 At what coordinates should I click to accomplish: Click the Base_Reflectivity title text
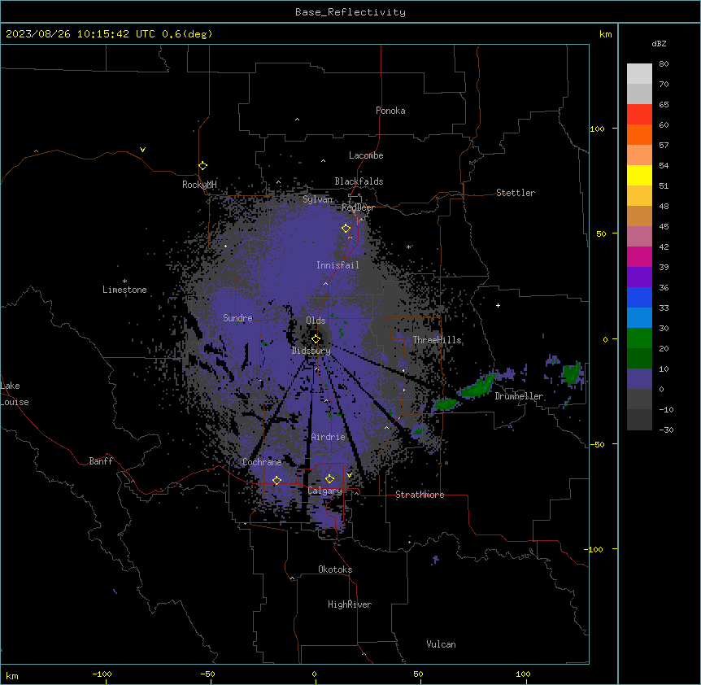[x=350, y=12]
